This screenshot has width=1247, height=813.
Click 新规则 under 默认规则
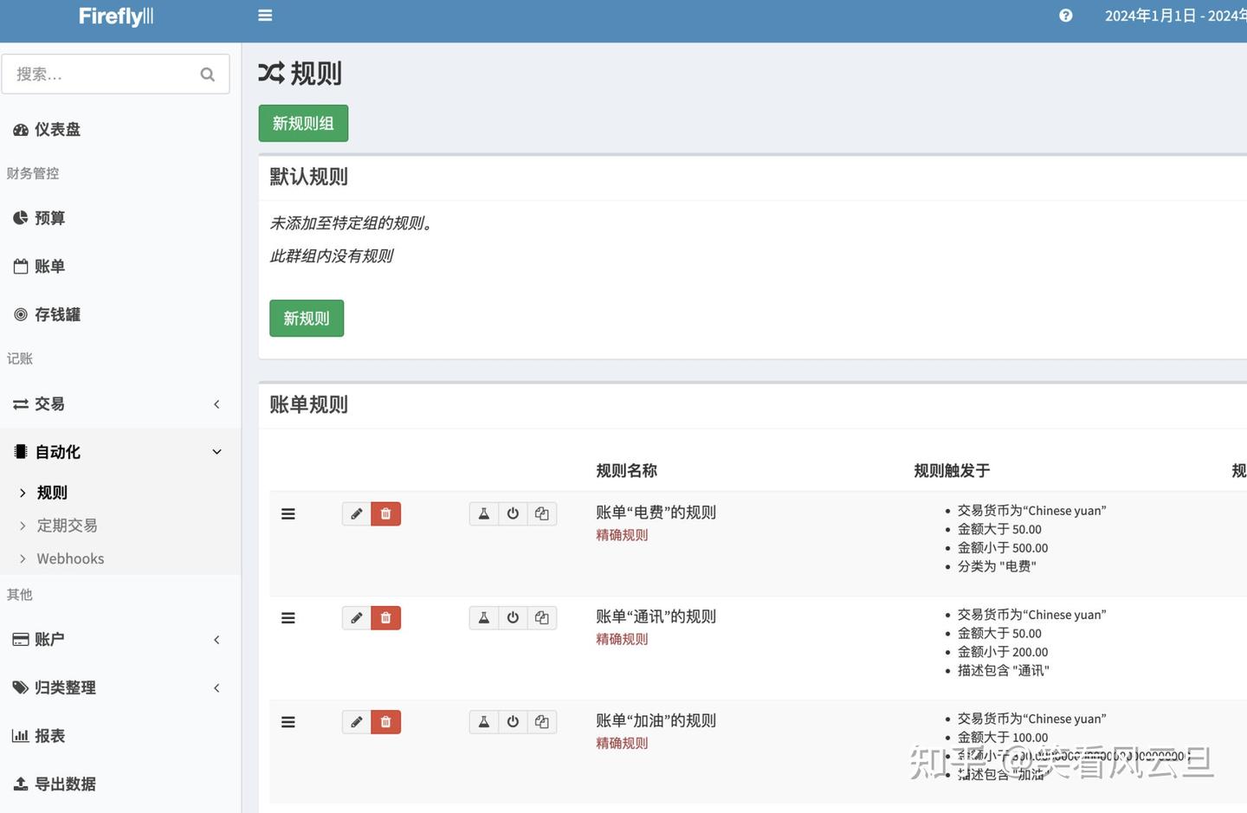tap(306, 318)
